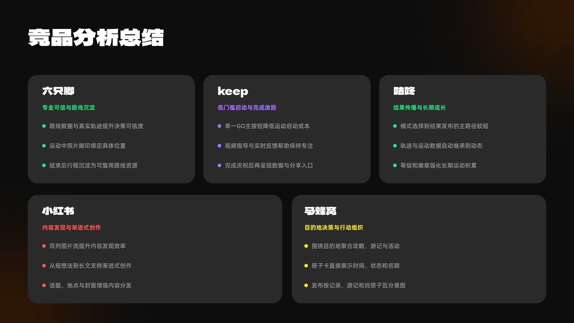Click subtitle 目的地决策与行动组织
The height and width of the screenshot is (323, 574).
[x=334, y=227]
